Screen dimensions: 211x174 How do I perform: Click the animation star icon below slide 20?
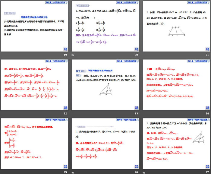[73, 55]
